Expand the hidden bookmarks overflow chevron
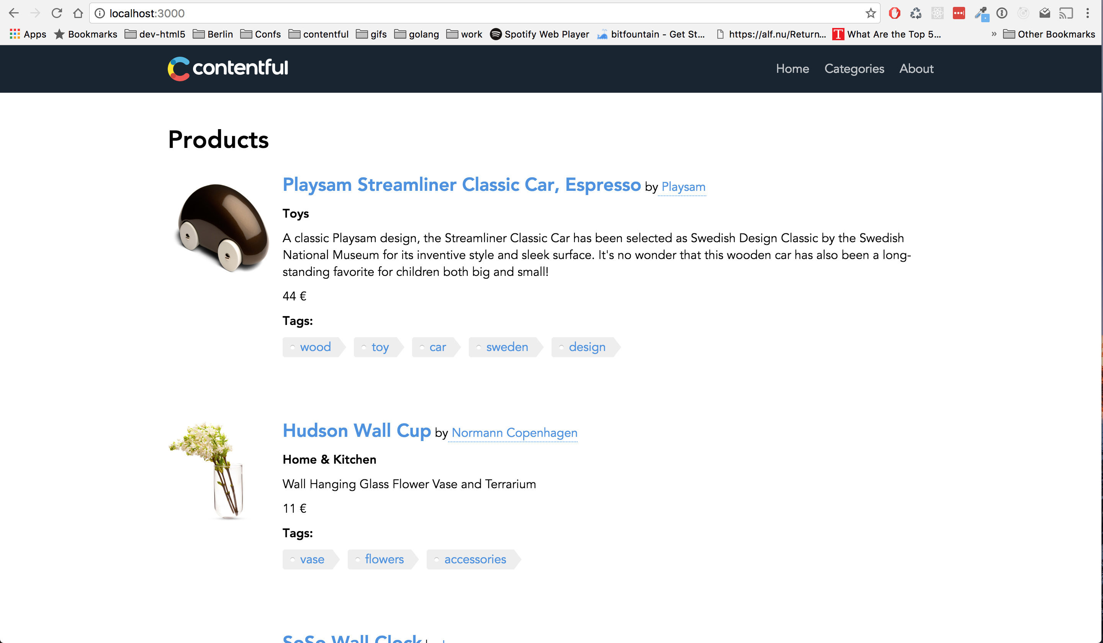1103x643 pixels. (x=993, y=34)
